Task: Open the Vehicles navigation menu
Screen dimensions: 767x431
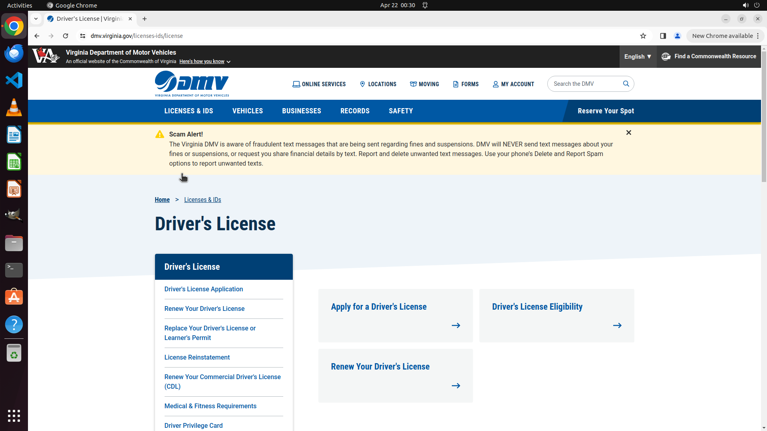Action: pyautogui.click(x=247, y=111)
